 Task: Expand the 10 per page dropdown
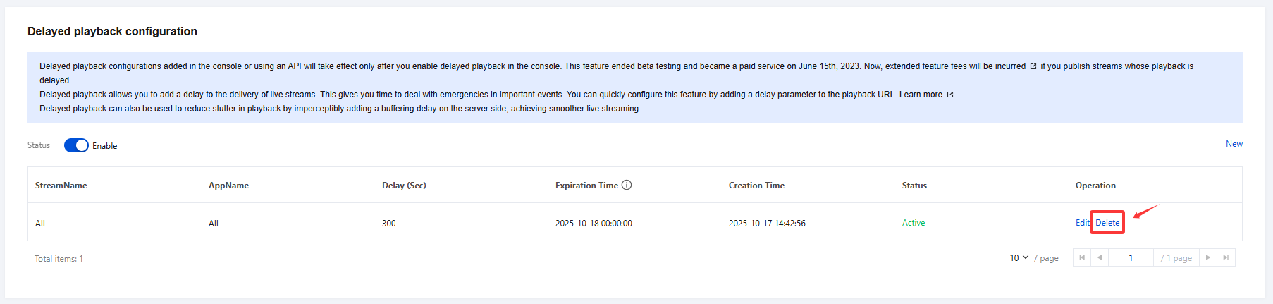coord(1019,258)
